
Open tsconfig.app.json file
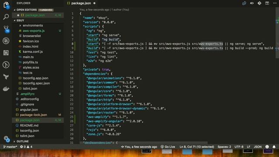coord(35,78)
